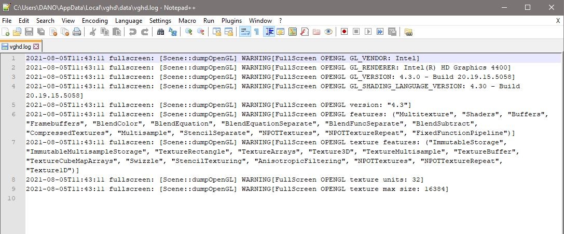The height and width of the screenshot is (234, 564).
Task: Click the text "Intel(R) HD Graphics 4400]"
Action: 457,67
